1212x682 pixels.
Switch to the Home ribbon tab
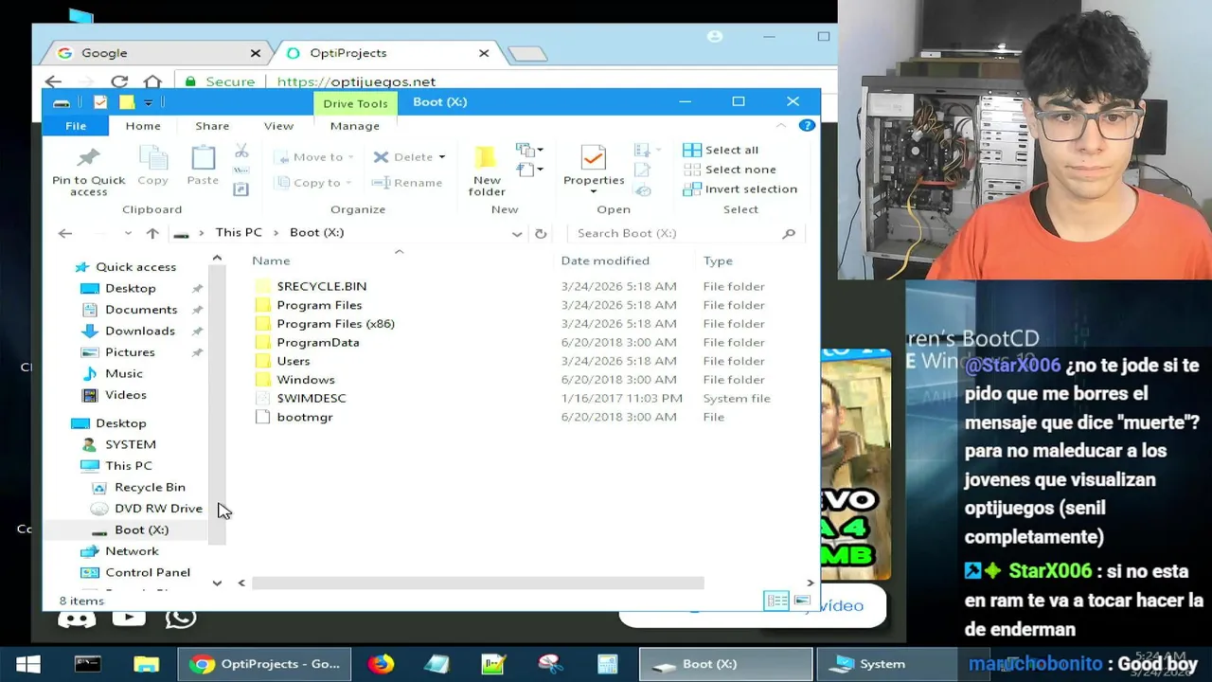tap(143, 126)
